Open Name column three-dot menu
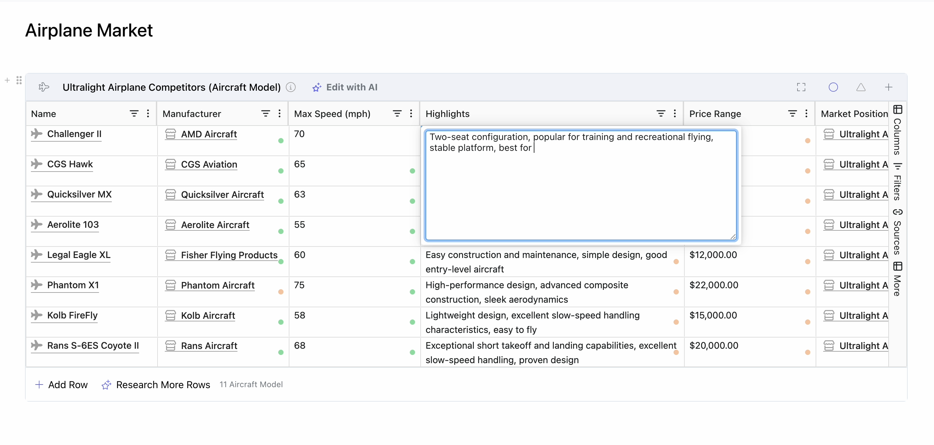This screenshot has height=445, width=934. click(148, 114)
